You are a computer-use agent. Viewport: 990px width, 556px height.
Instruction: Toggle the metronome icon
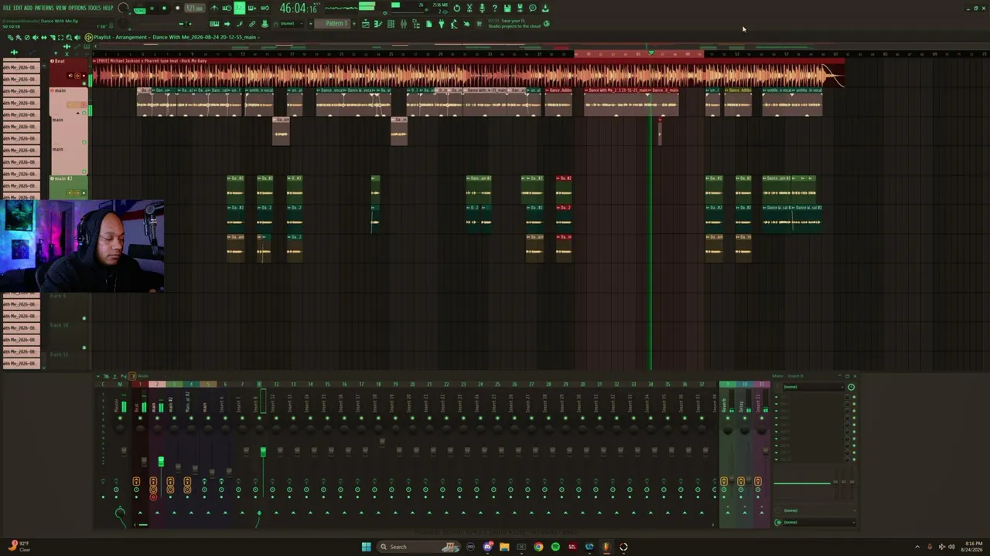coord(214,8)
